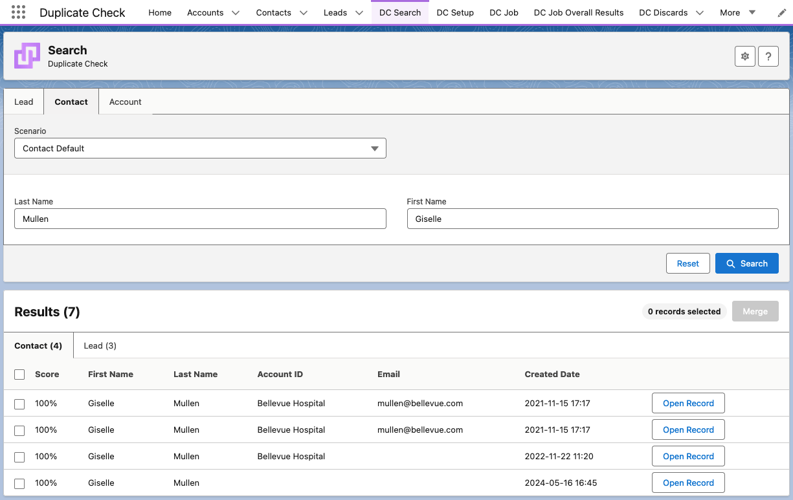Open the help question mark button
This screenshot has height=500, width=793.
(768, 56)
